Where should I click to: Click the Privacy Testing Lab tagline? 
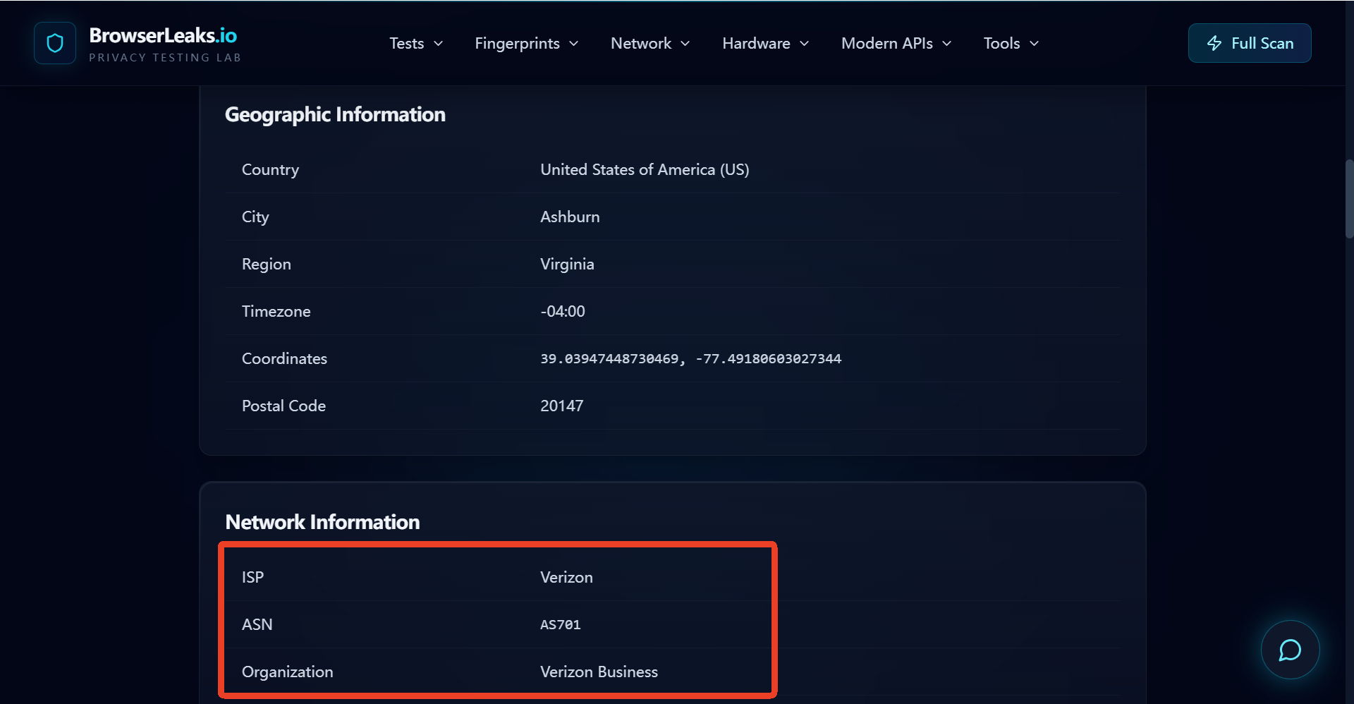click(165, 58)
